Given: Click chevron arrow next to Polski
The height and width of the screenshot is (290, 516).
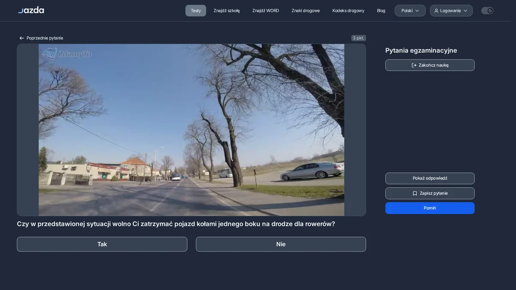Looking at the screenshot, I should [417, 11].
